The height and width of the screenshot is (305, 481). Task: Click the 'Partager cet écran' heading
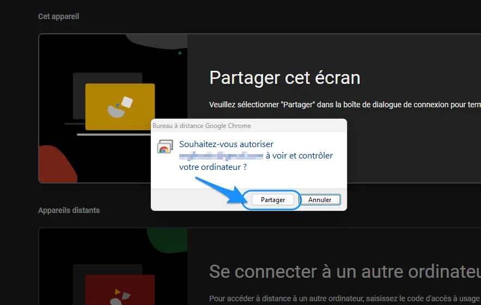tap(285, 78)
